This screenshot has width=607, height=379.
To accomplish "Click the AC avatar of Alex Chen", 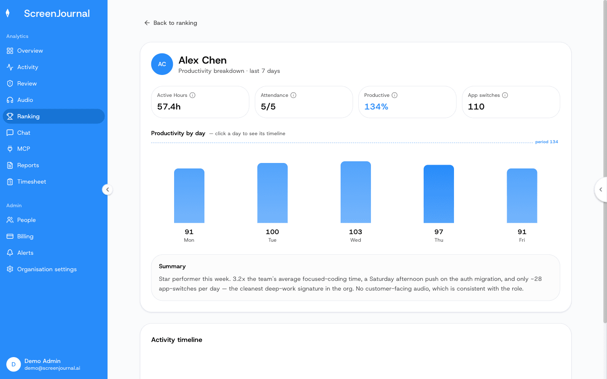I will [x=162, y=64].
